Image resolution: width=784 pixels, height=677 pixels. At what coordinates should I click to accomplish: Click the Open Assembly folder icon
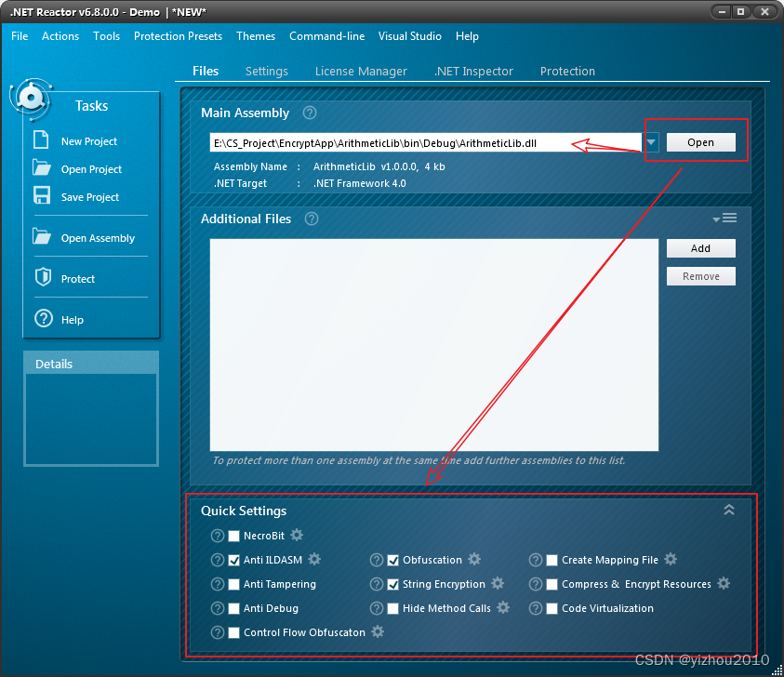(42, 236)
